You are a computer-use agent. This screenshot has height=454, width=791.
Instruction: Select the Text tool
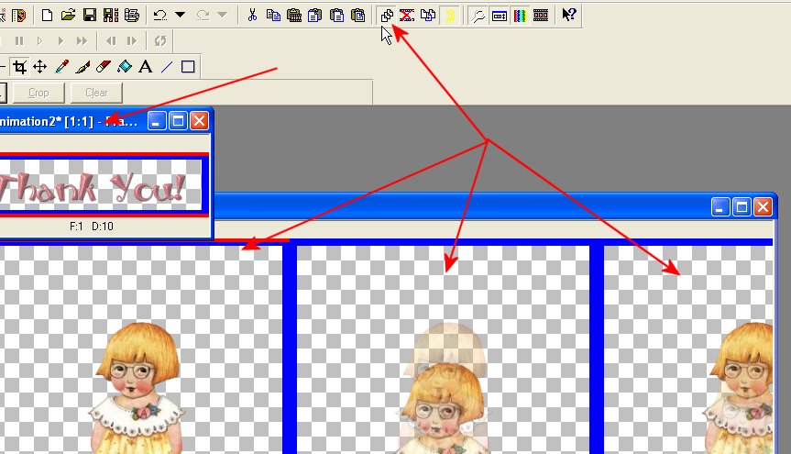146,67
